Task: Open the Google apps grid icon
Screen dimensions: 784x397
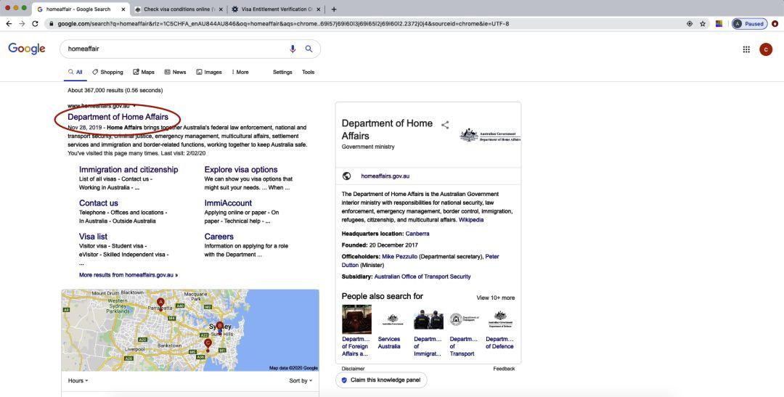Action: point(746,49)
